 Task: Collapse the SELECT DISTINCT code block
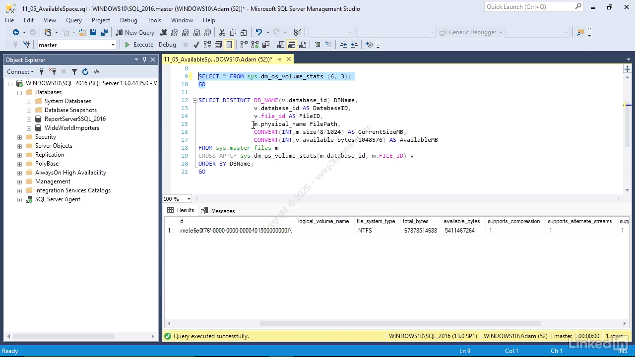tap(195, 100)
